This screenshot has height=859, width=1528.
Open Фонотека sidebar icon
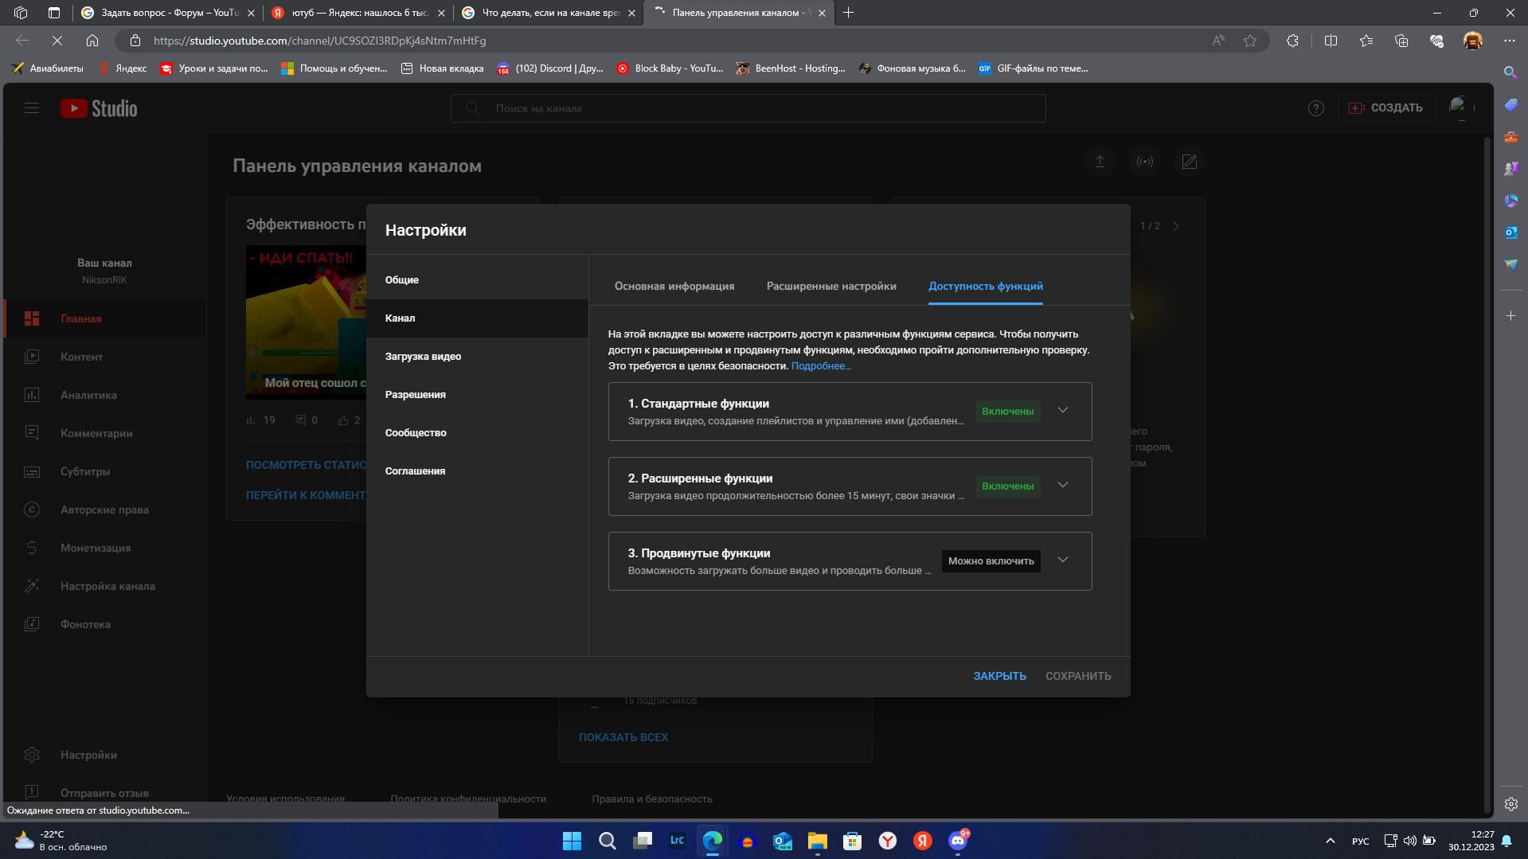tap(32, 624)
